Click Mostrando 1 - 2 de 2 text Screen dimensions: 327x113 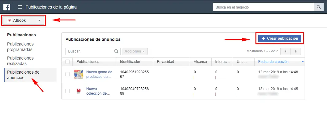pyautogui.click(x=262, y=51)
